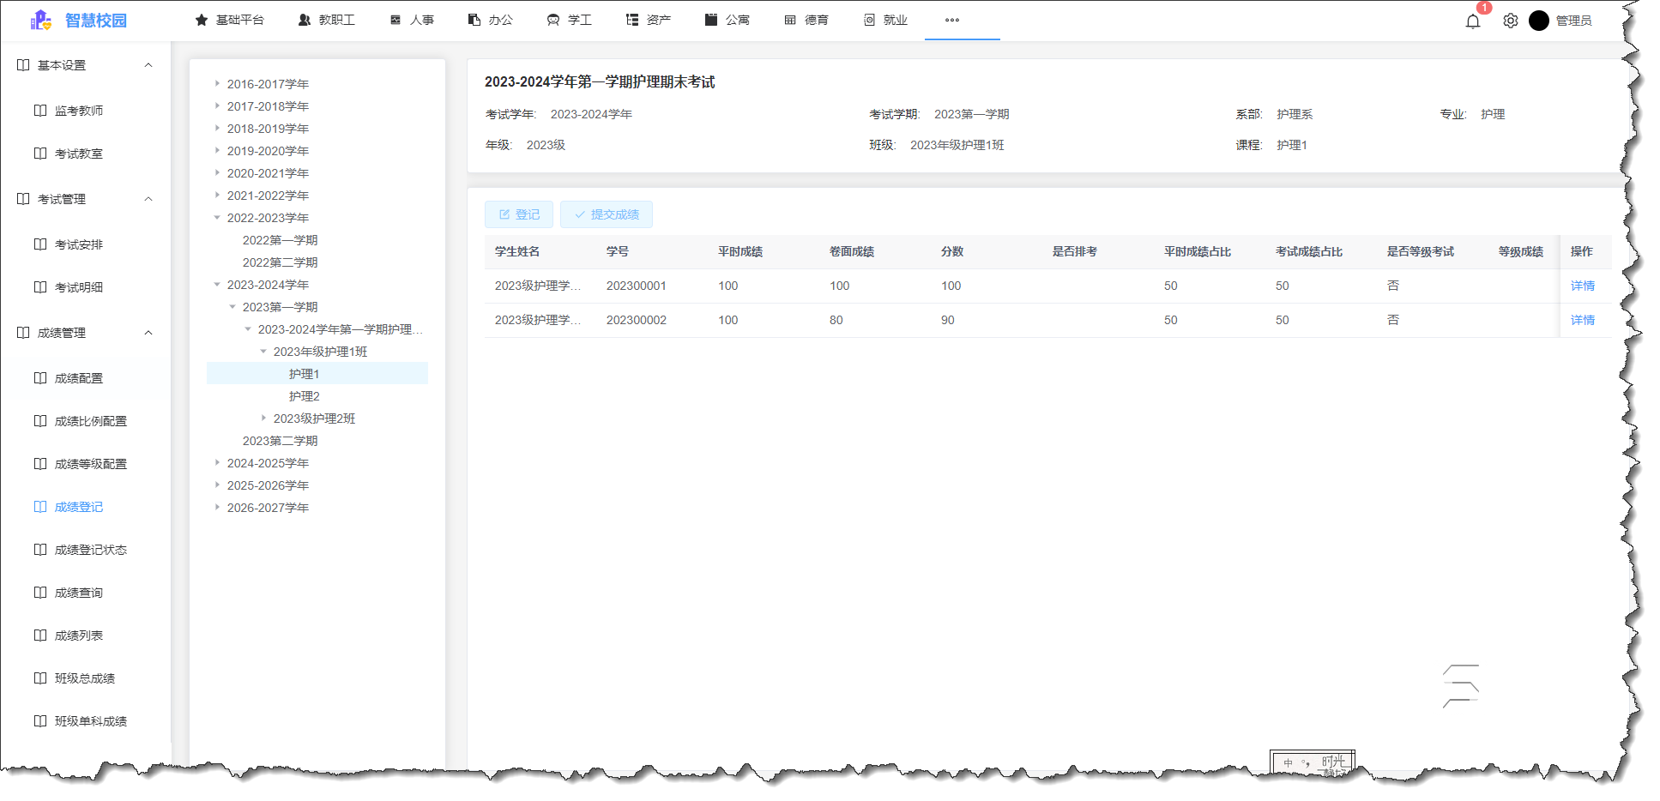Collapse the 成绩管理 sidebar section
1660x801 pixels.
point(148,332)
